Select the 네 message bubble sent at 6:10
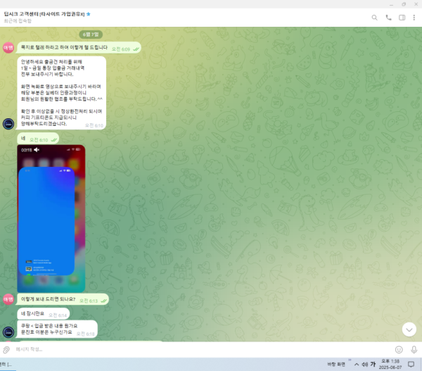The height and width of the screenshot is (371, 422). [x=38, y=139]
